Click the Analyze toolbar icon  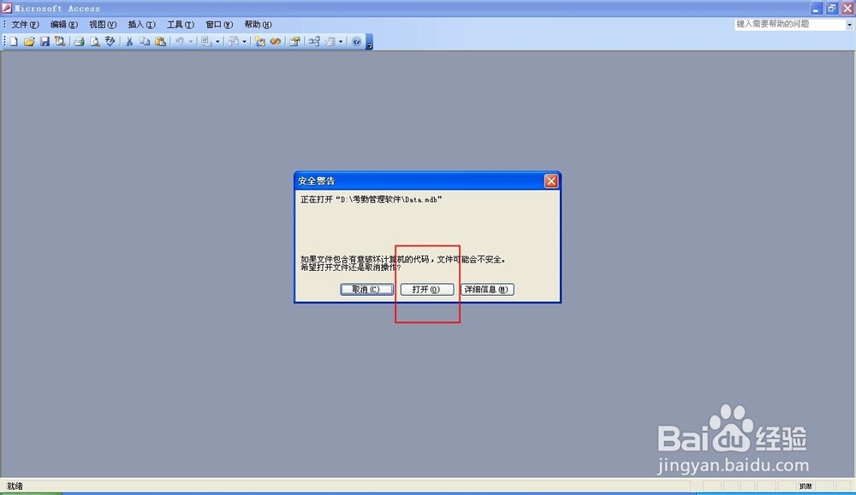coord(233,41)
